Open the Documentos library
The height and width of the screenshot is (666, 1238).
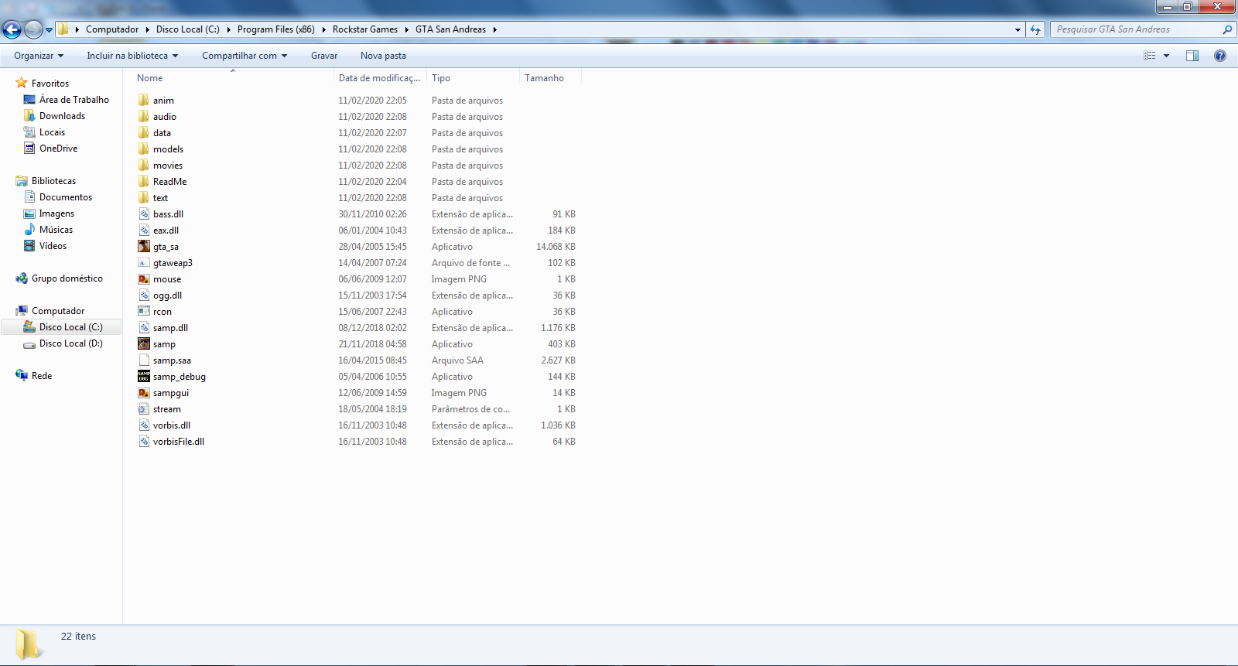66,196
